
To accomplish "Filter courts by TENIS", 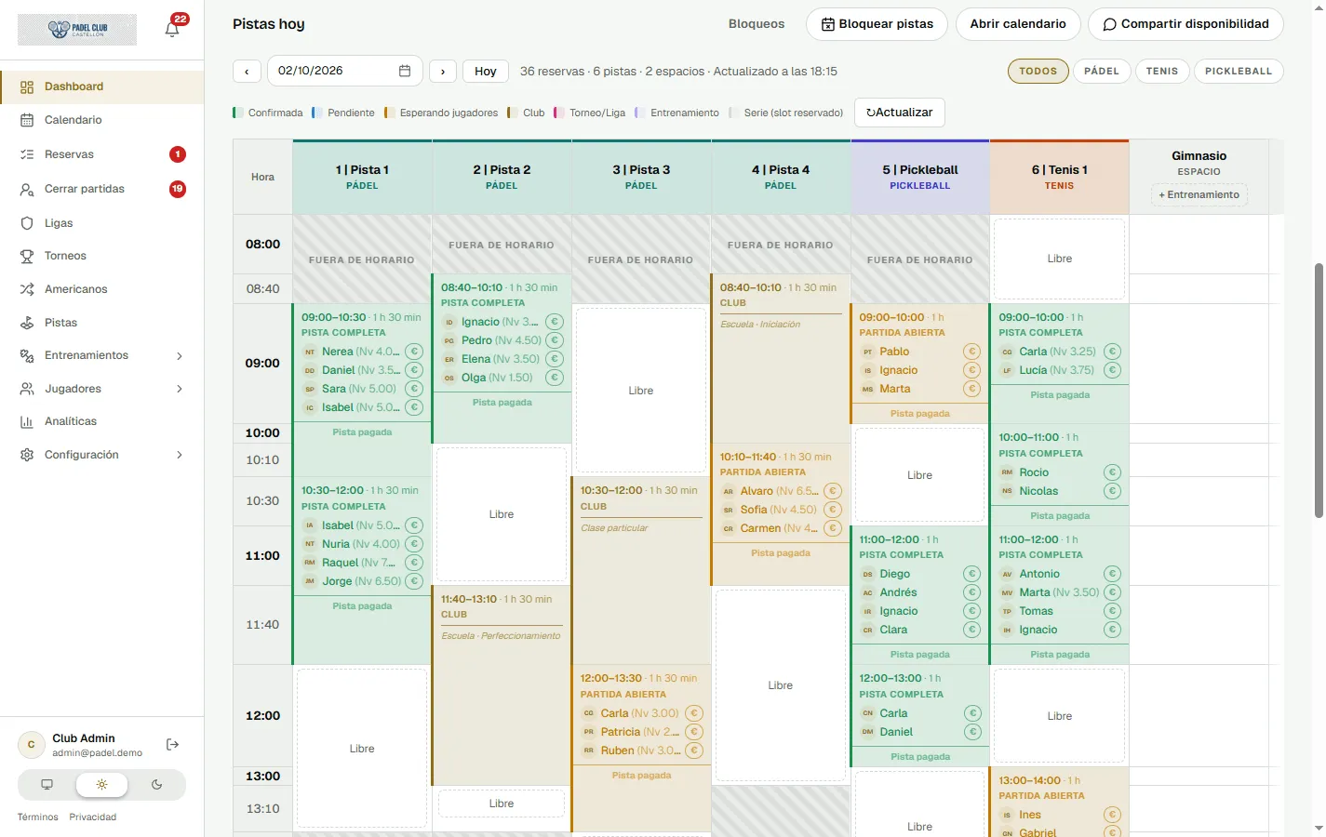I will [x=1162, y=71].
